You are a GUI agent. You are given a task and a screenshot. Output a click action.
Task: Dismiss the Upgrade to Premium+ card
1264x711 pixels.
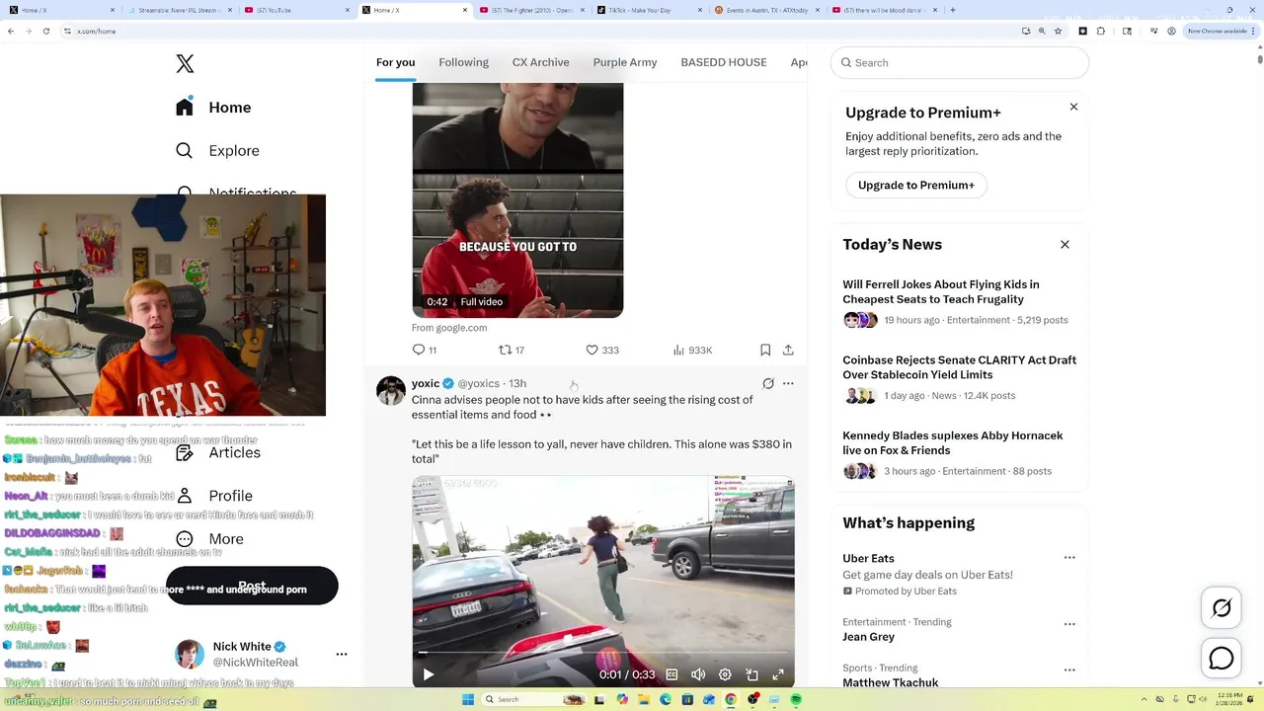pos(1073,107)
